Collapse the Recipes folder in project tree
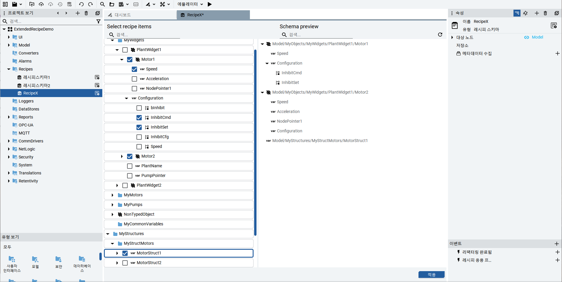This screenshot has width=562, height=282. (x=9, y=69)
